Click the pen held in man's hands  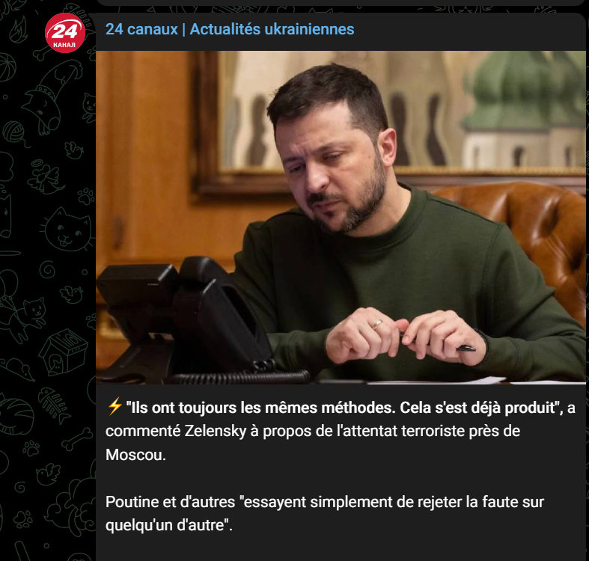point(439,343)
